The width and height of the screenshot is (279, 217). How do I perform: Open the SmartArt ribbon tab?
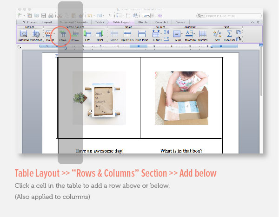tap(161, 22)
